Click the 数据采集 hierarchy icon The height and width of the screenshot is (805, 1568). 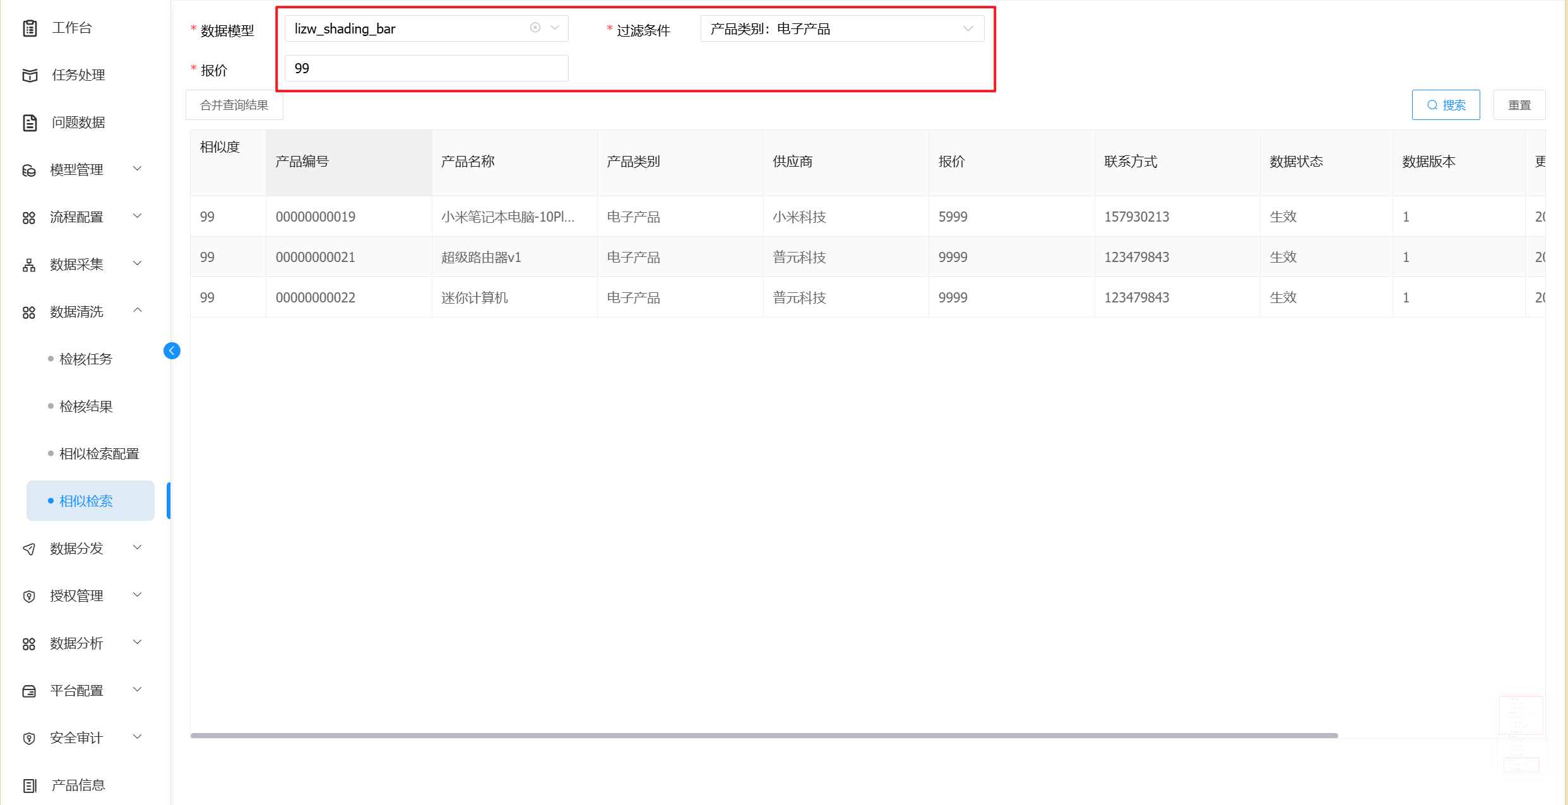point(29,265)
